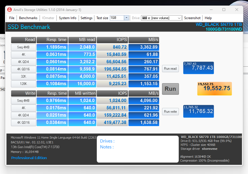
Task: Click the 15,840.59 IOPS value
Action: pos(112,55)
